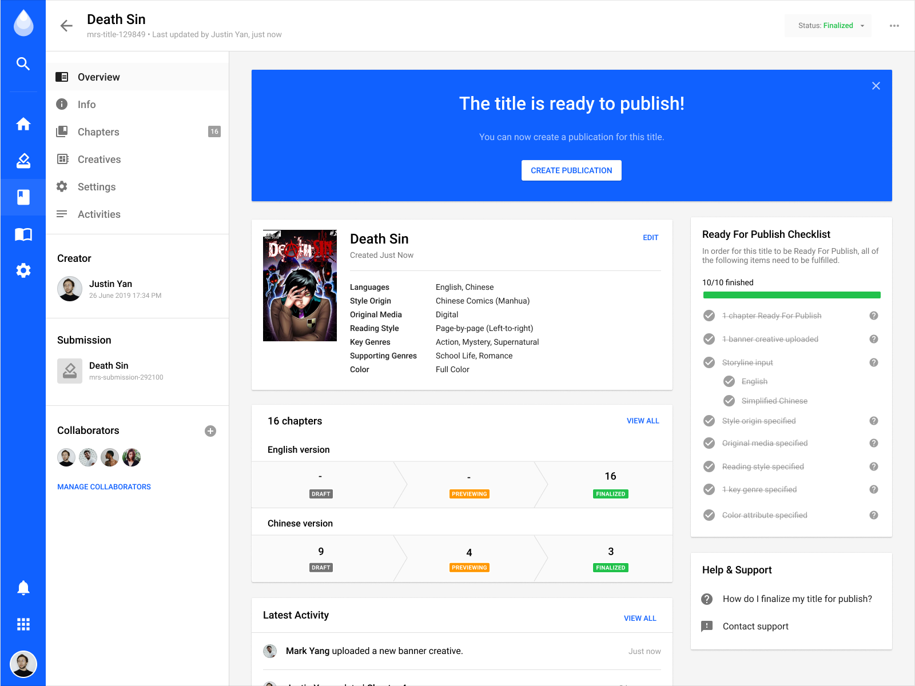Click the back arrow beside Death Sin
The image size is (915, 686).
66,26
